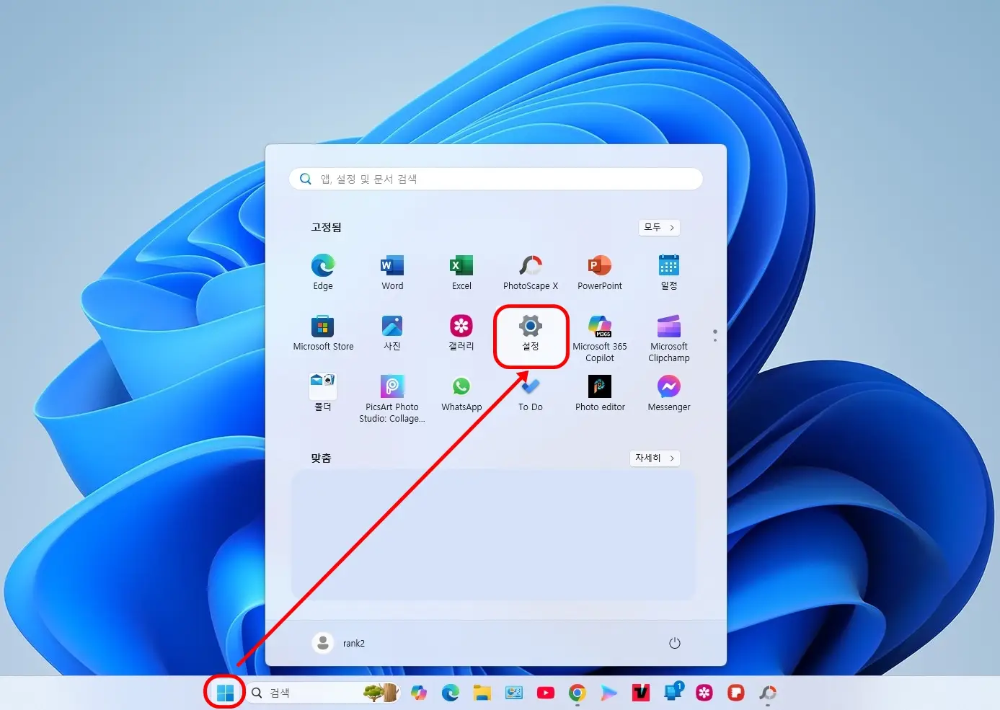Click the Windows Start button on taskbar
Viewport: 1000px width, 710px height.
(225, 693)
